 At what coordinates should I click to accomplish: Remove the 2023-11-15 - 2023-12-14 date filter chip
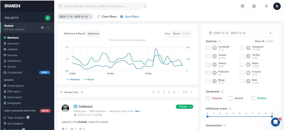pyautogui.click(x=90, y=17)
